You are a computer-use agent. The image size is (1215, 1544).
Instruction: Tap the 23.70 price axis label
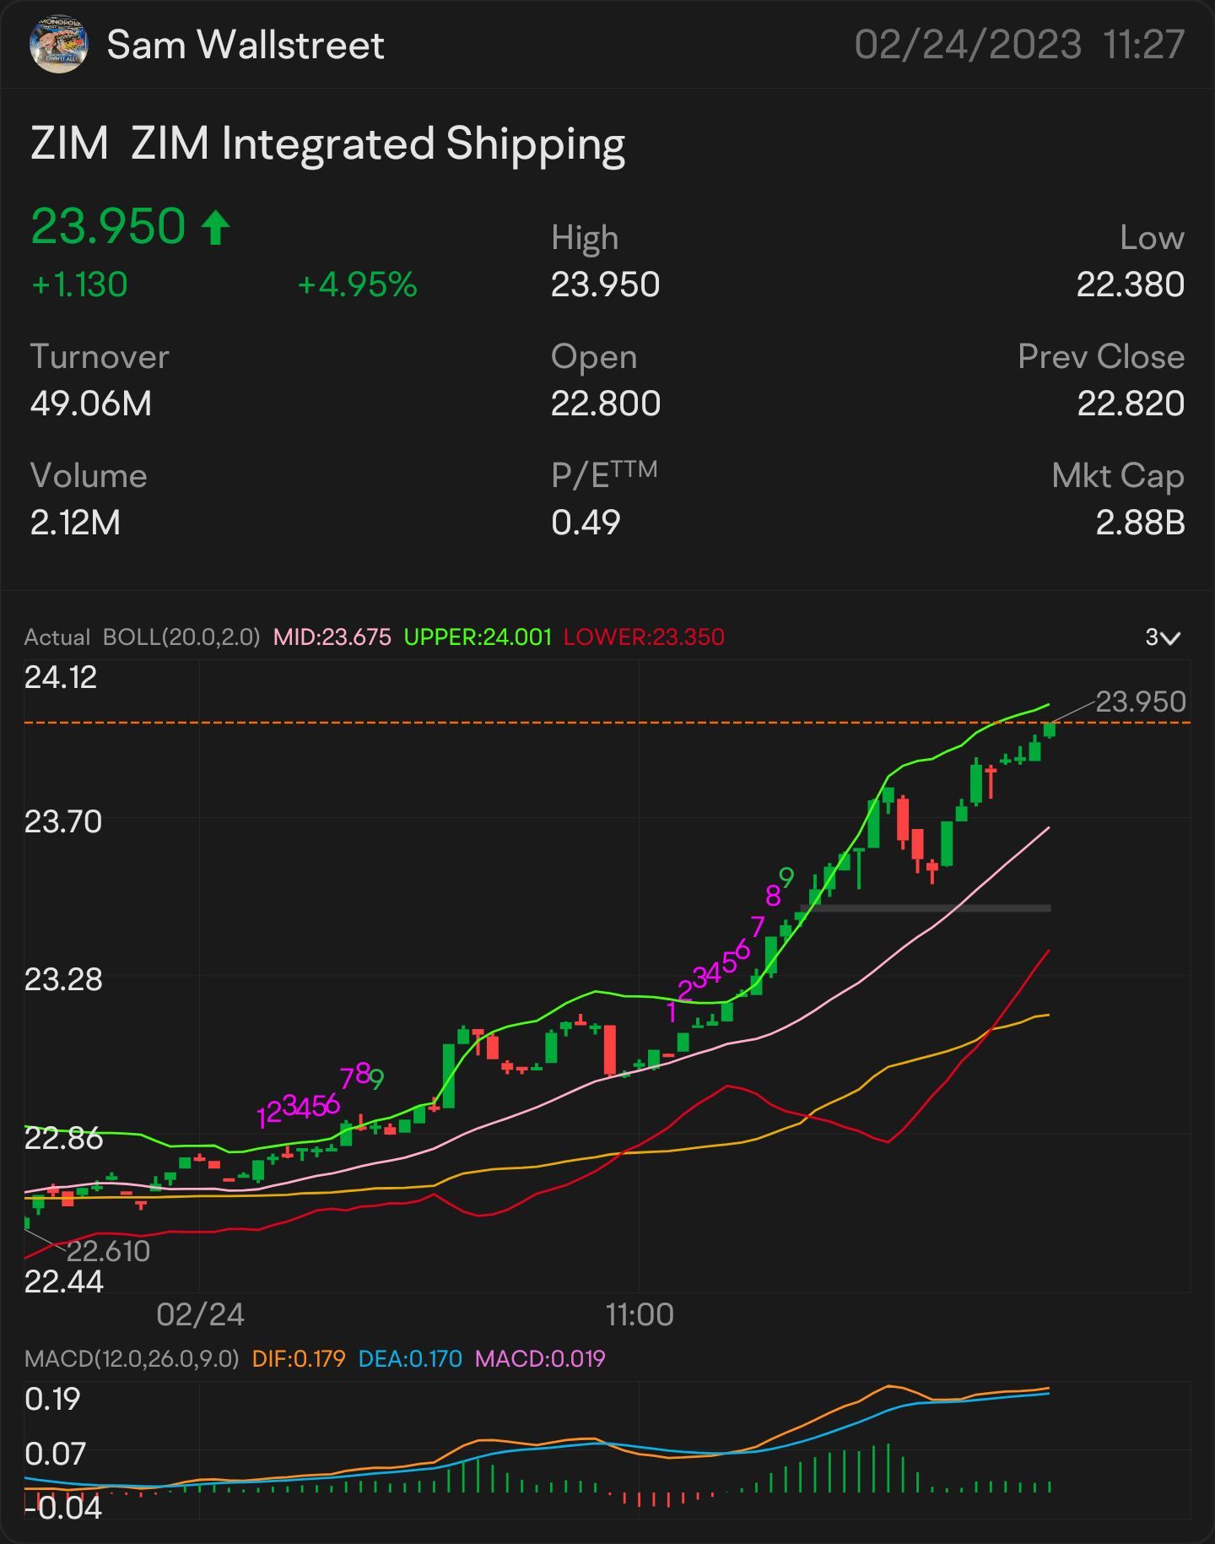(x=62, y=821)
